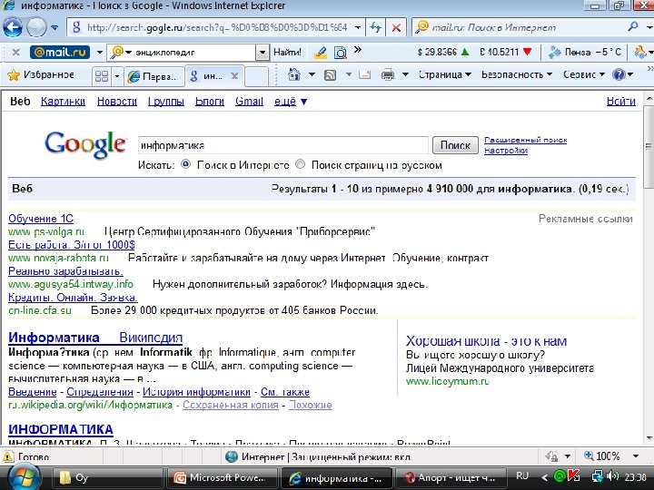Screen dimensions: 654x490
Task: Open the Настройки preferences link
Action: (506, 151)
